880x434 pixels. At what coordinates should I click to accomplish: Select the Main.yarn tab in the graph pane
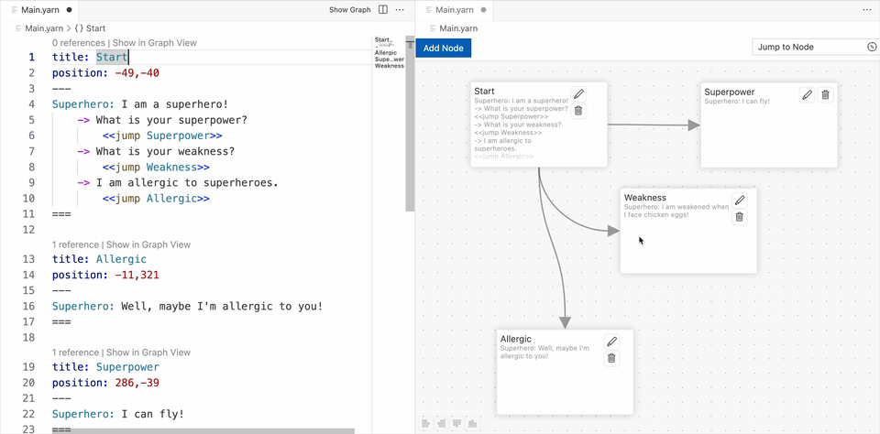454,10
